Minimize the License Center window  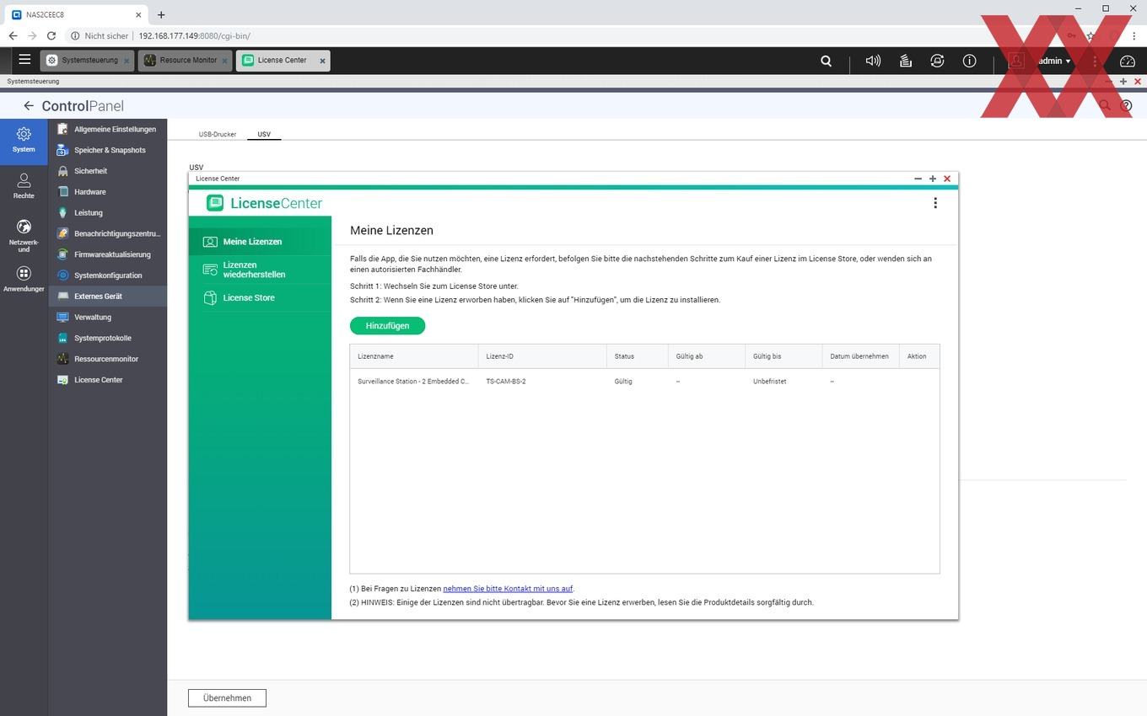click(918, 179)
